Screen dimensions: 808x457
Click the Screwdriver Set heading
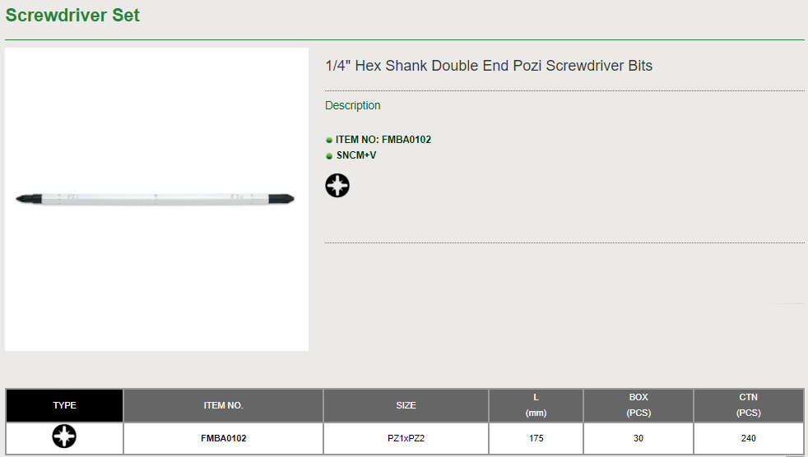click(72, 16)
